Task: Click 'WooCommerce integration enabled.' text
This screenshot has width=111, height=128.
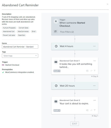Action: [19, 72]
